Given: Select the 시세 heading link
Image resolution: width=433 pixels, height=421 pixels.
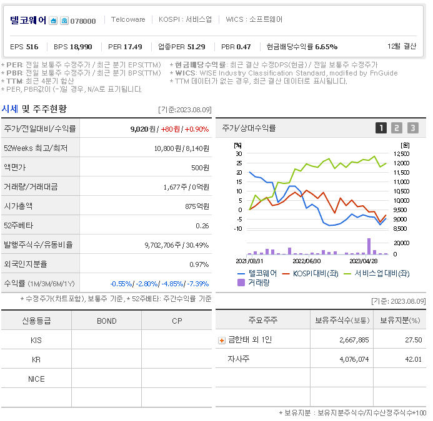Looking at the screenshot, I should point(9,109).
